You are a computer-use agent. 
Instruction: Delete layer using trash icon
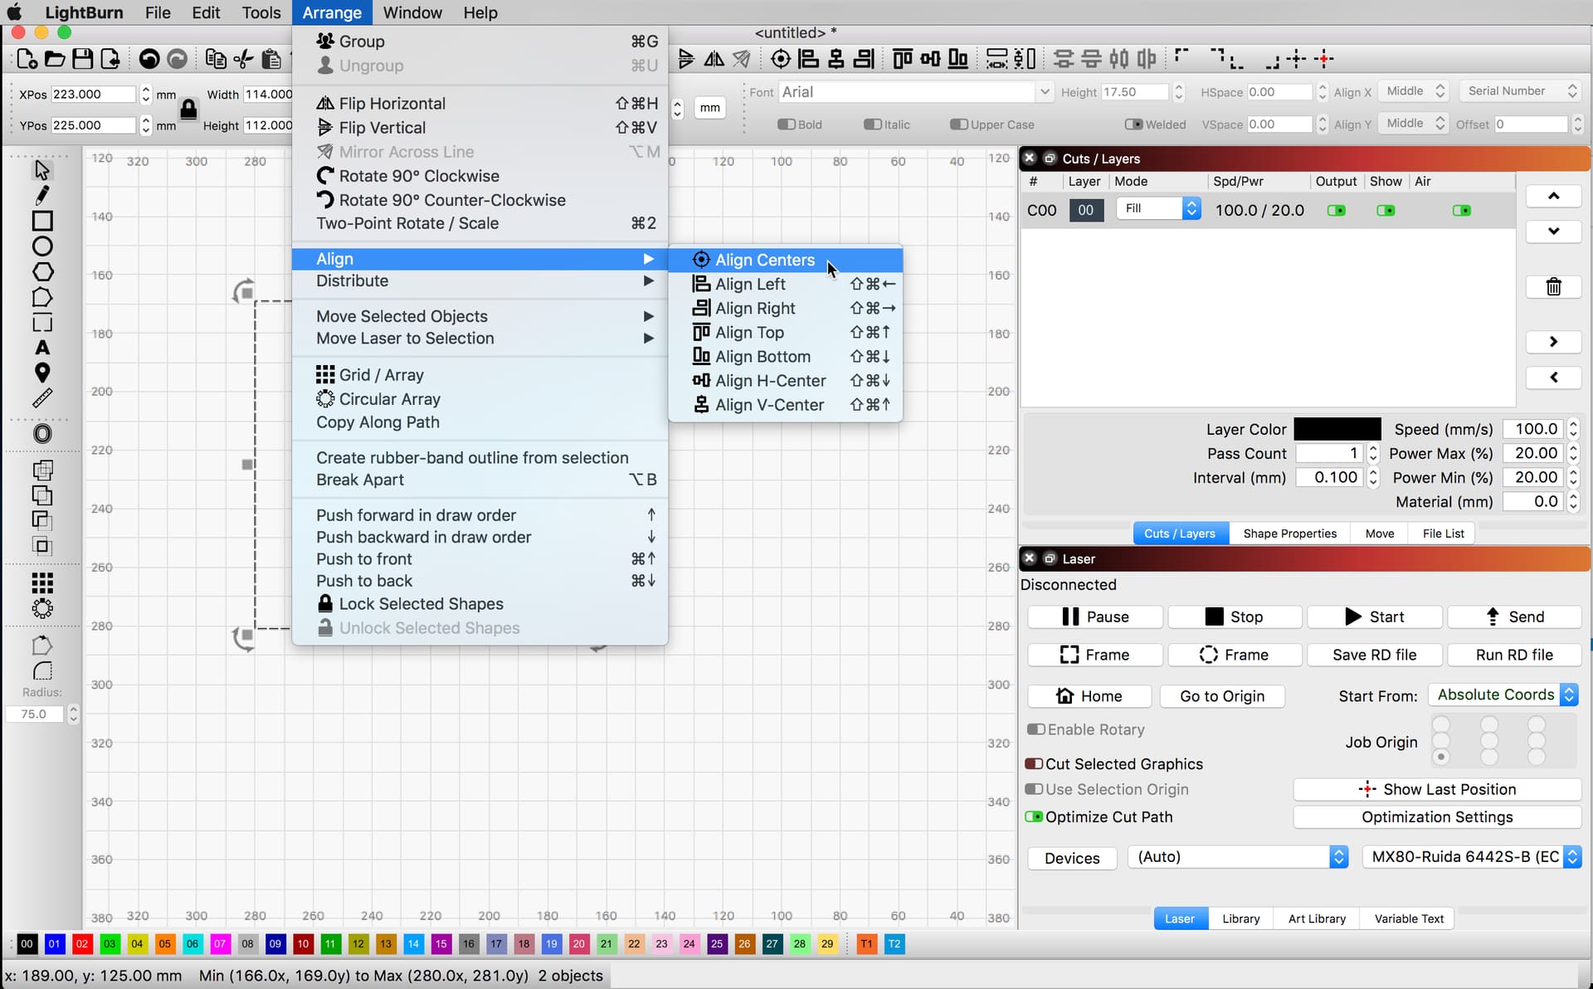click(1553, 286)
